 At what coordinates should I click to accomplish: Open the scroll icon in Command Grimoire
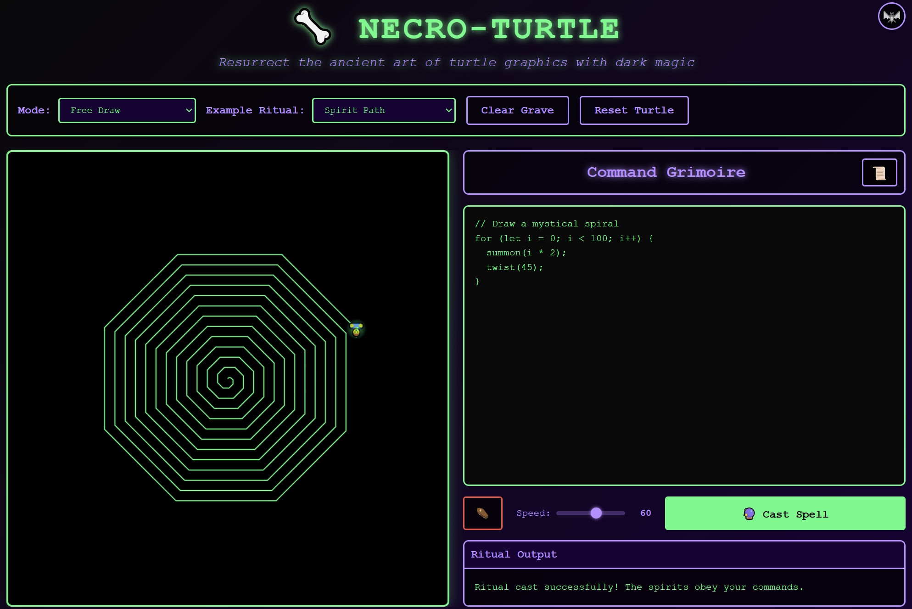(x=879, y=173)
